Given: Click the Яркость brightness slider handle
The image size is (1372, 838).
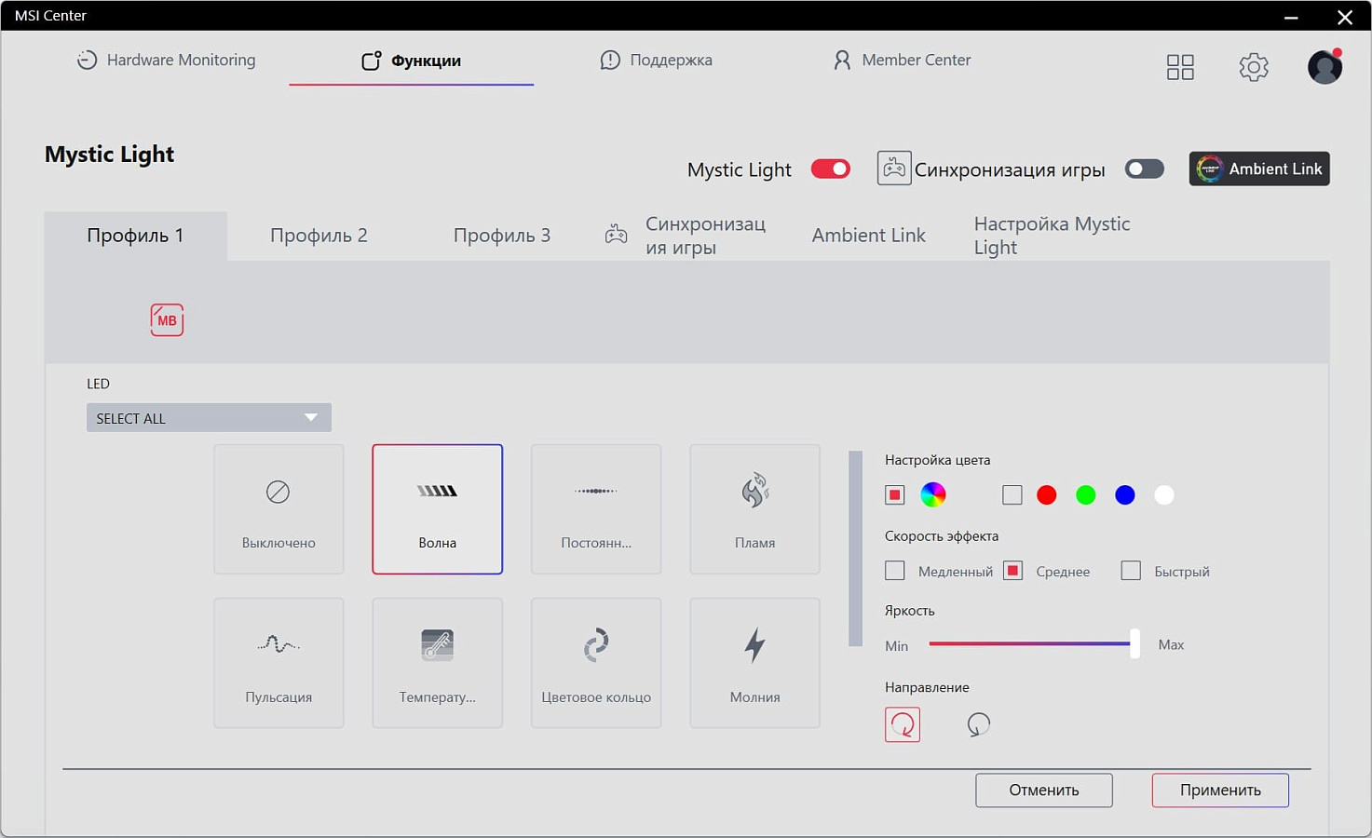Looking at the screenshot, I should [1134, 643].
